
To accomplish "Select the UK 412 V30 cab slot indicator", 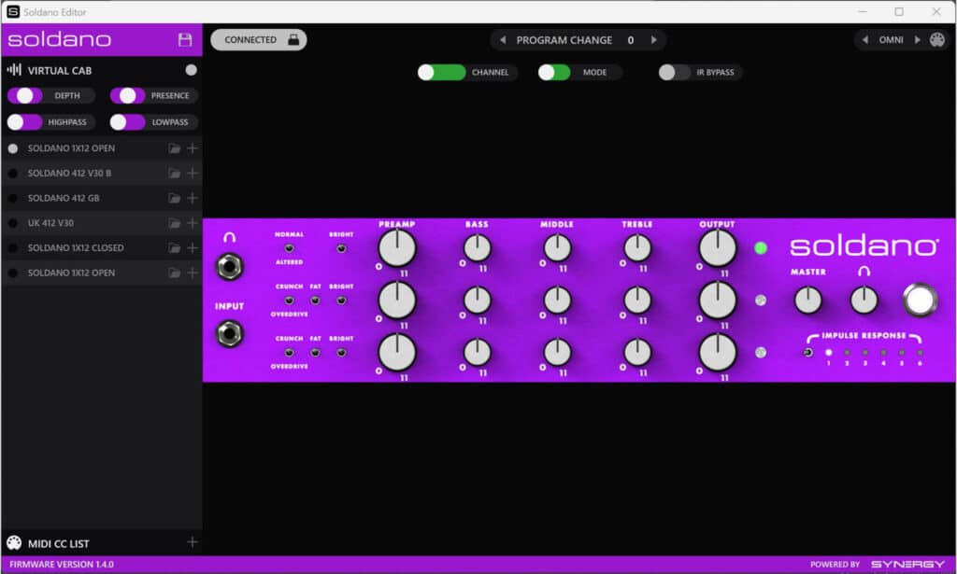I will (13, 224).
